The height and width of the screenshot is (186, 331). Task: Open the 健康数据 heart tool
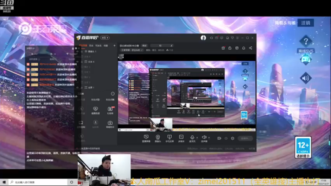[x=96, y=110]
